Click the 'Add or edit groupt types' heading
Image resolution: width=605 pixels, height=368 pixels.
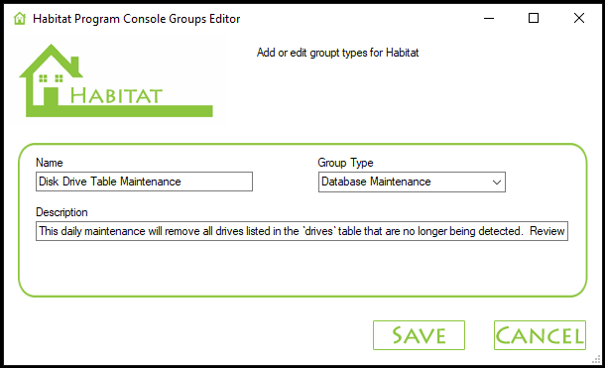click(x=337, y=53)
